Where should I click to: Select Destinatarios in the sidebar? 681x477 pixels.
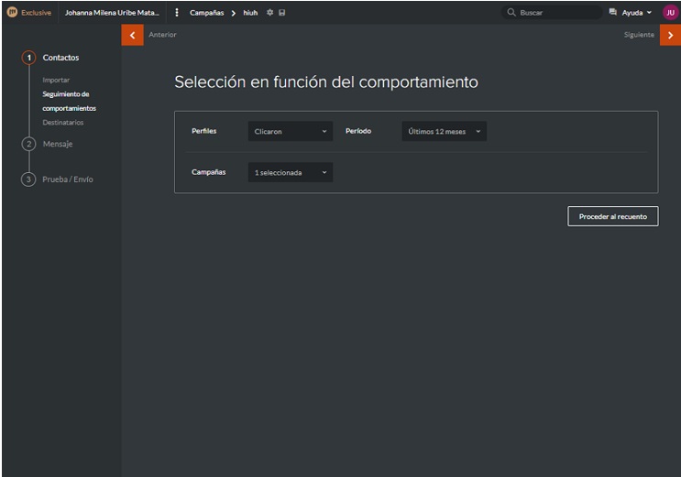[x=63, y=123]
